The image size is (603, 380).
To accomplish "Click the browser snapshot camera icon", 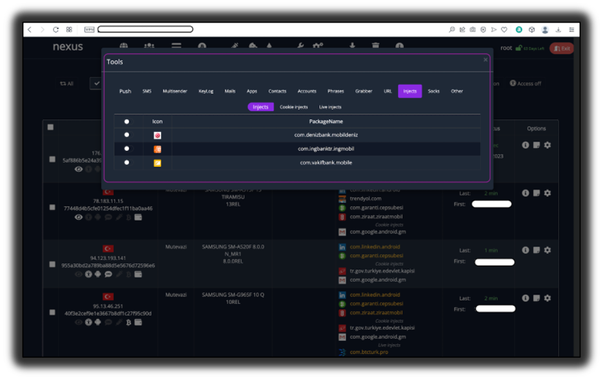I will (x=473, y=30).
